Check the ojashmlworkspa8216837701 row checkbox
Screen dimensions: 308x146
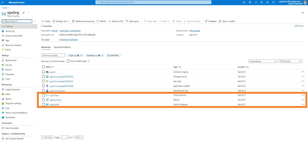pyautogui.click(x=43, y=81)
